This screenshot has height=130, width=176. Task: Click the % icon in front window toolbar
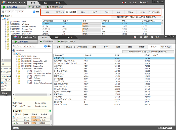(x=31, y=46)
